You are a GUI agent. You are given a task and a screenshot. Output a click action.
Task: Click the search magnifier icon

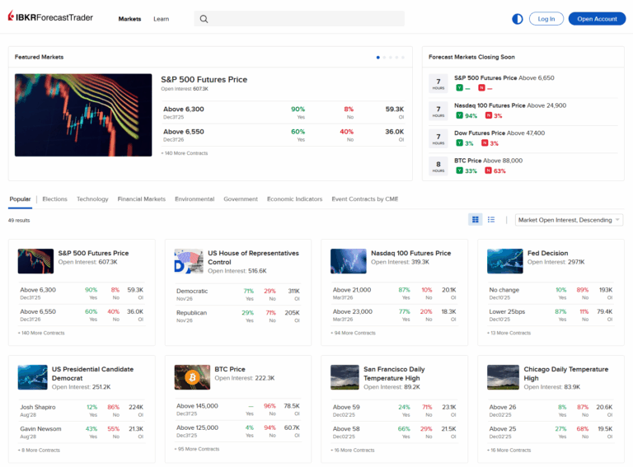tap(204, 19)
